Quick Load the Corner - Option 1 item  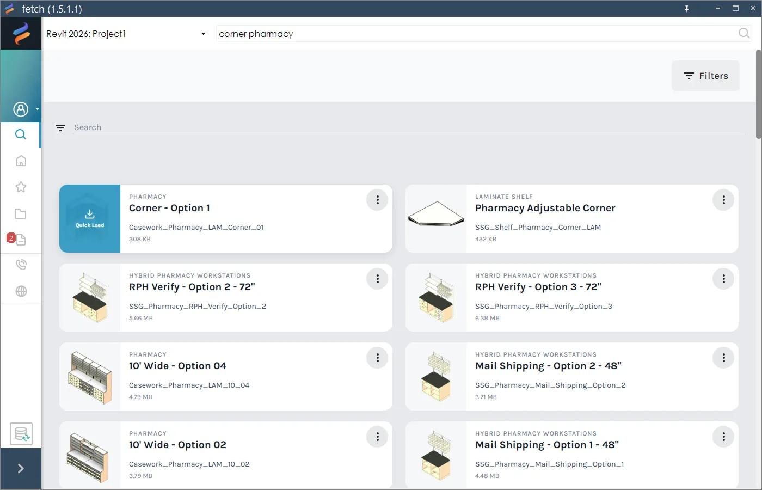90,218
